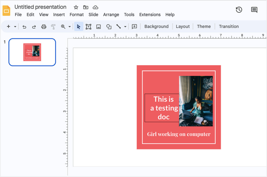This screenshot has height=177, width=267.
Task: Select the 'This is a testing doc' text box
Action: 162,108
